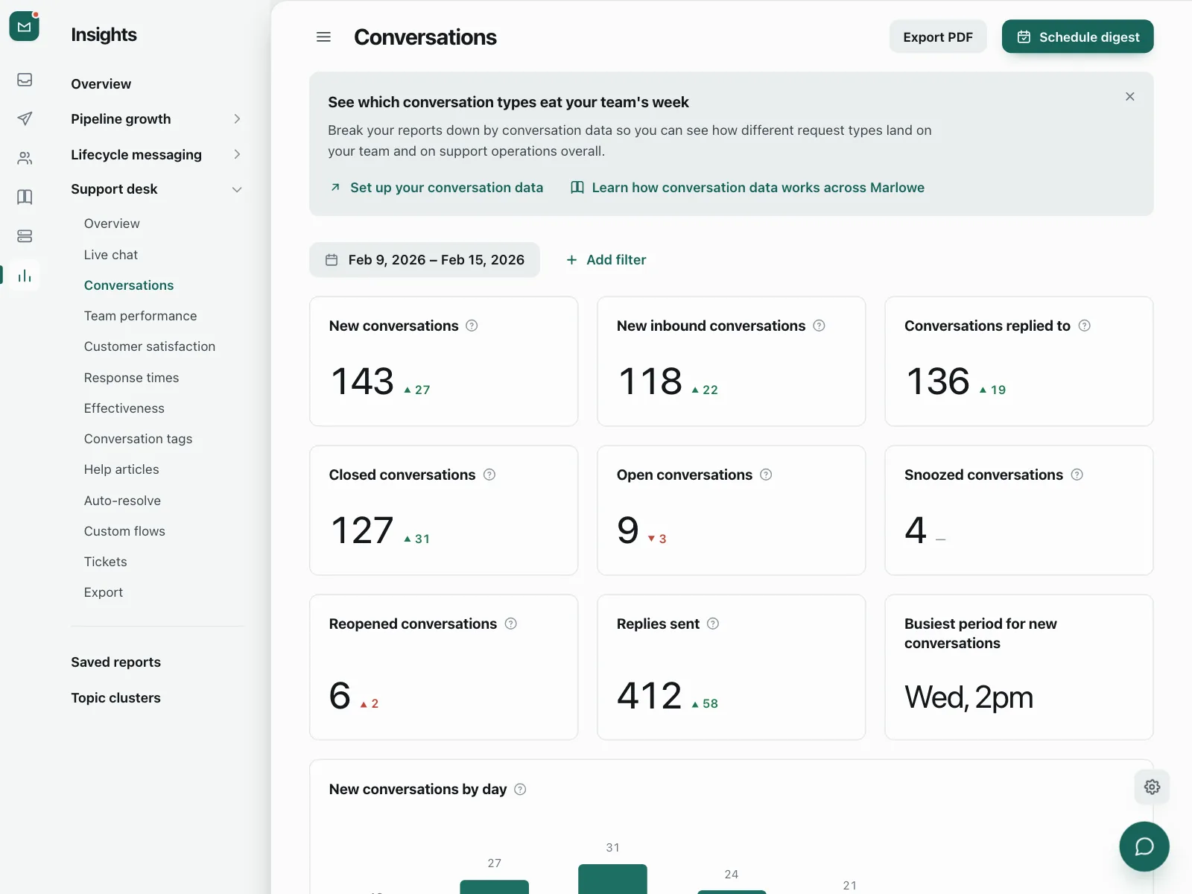Show help for Closed conversations
Screen dimensions: 1192x894
click(x=489, y=475)
